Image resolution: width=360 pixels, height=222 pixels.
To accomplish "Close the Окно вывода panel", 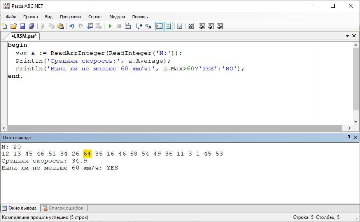I will (x=355, y=137).
